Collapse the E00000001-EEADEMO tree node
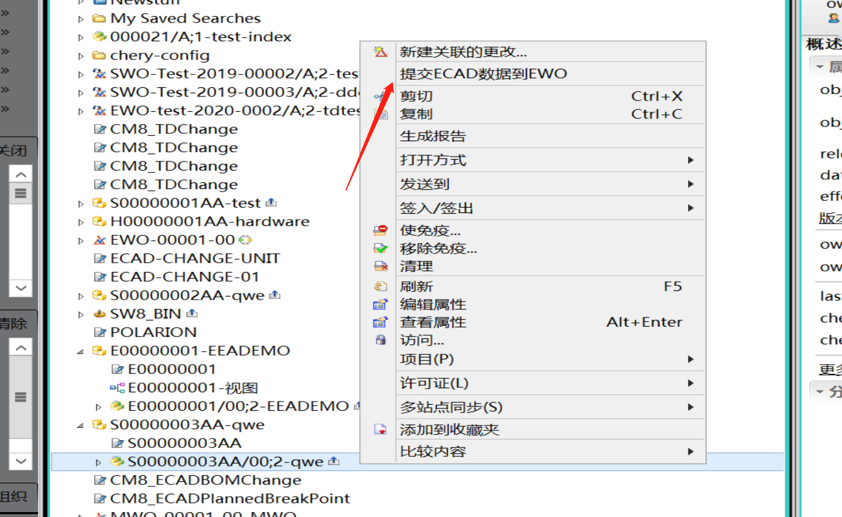The width and height of the screenshot is (842, 517). click(82, 350)
